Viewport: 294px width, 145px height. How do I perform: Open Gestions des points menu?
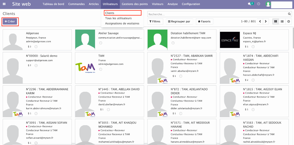[x=135, y=4]
